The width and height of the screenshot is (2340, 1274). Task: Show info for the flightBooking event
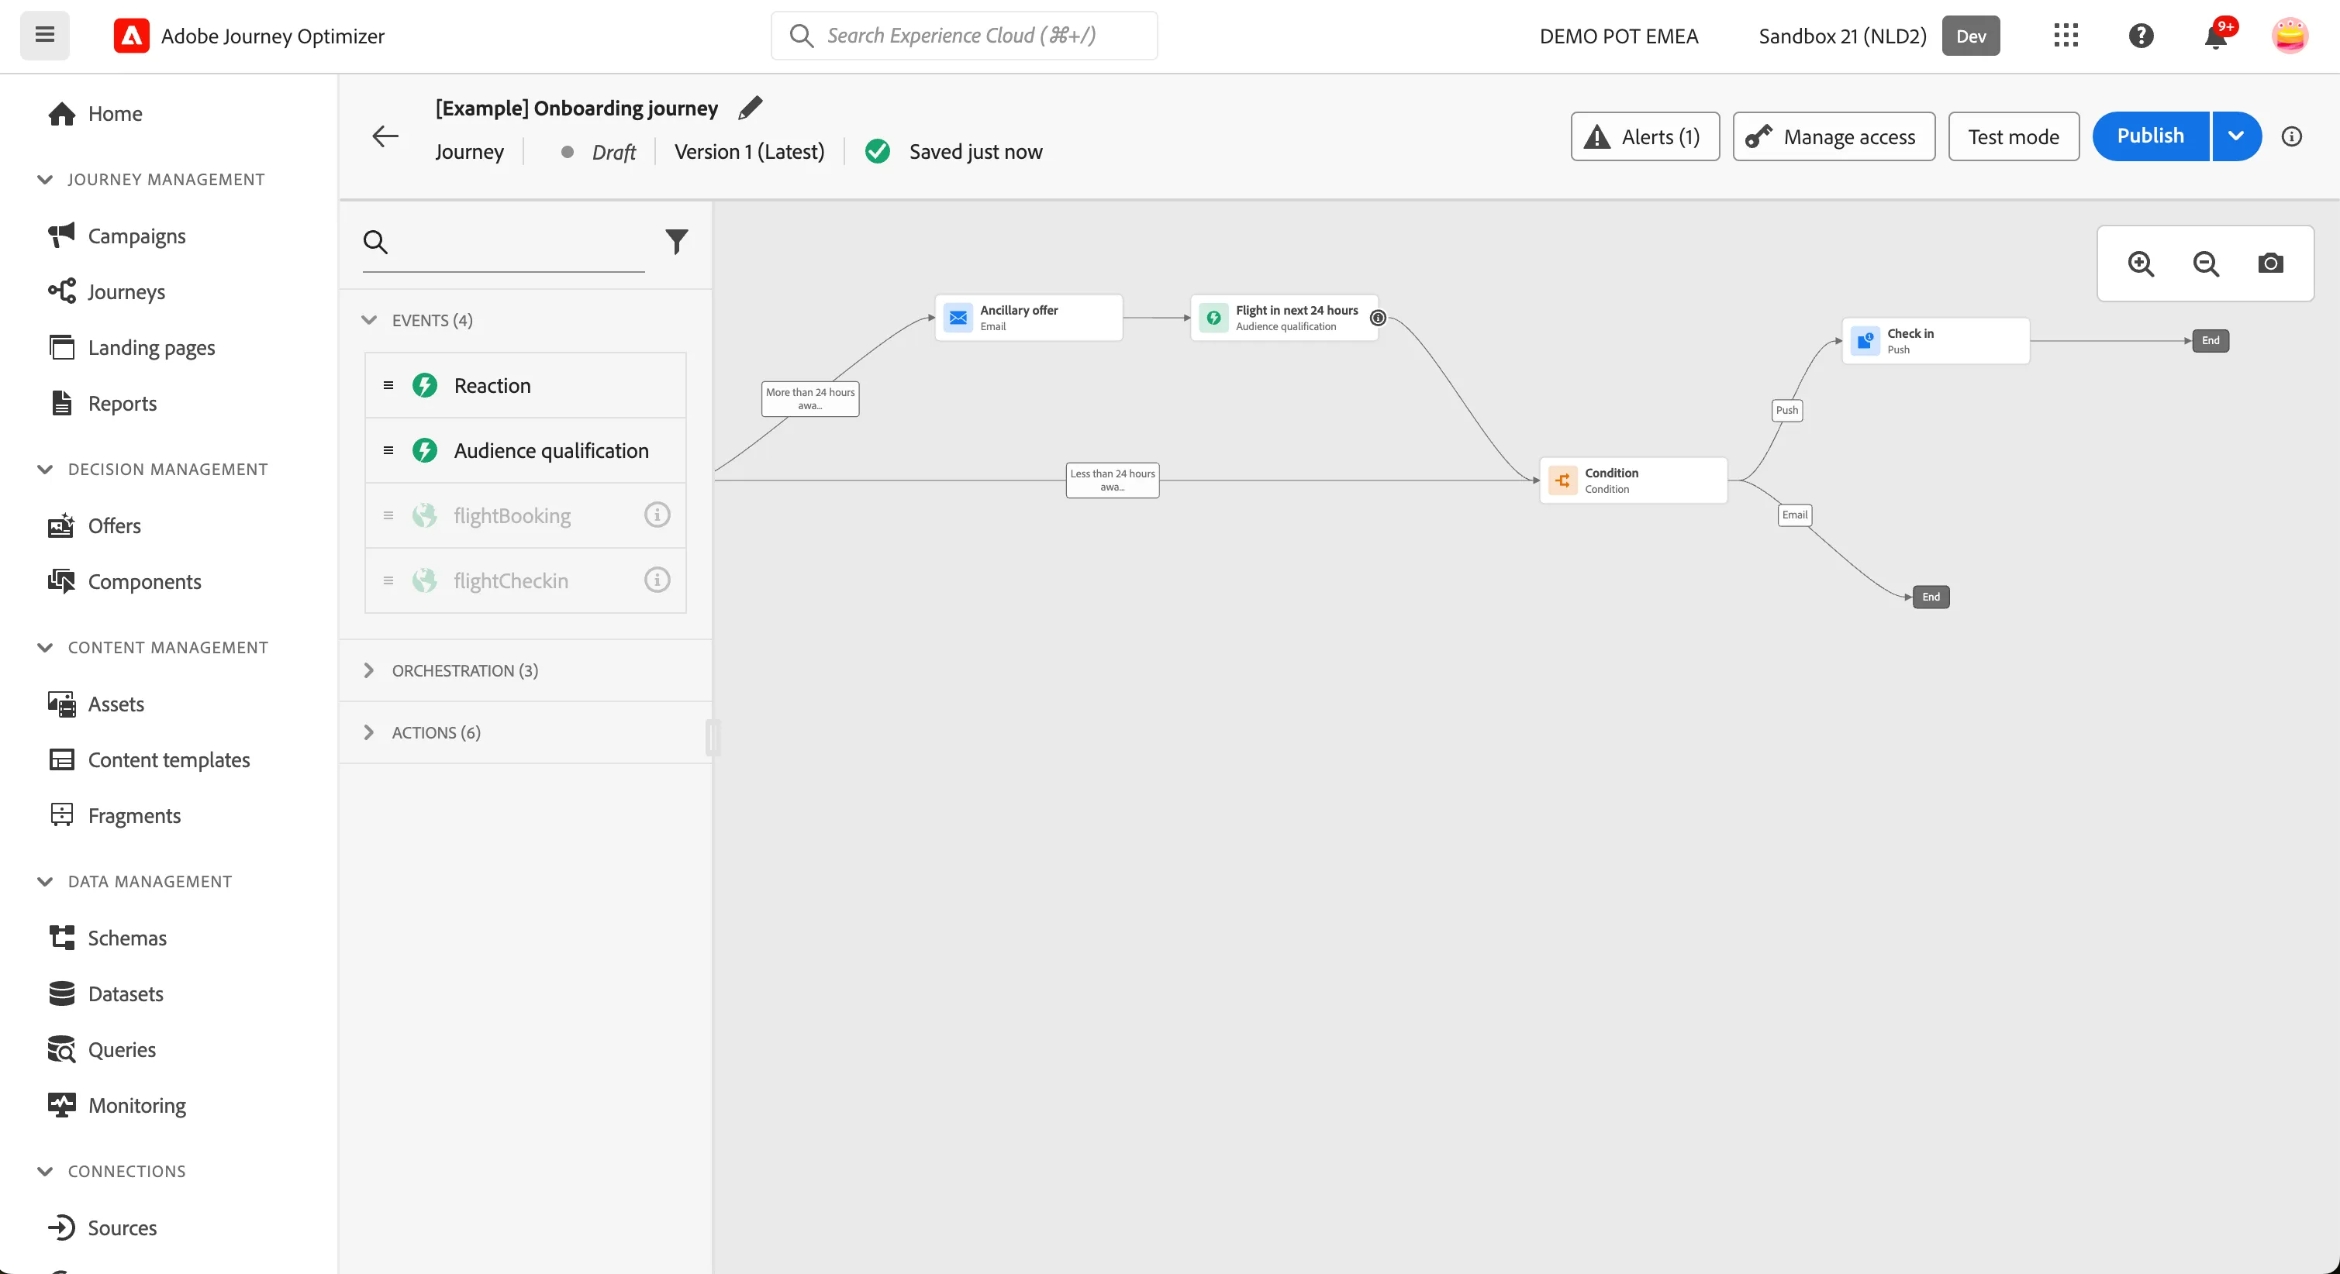pyautogui.click(x=657, y=515)
